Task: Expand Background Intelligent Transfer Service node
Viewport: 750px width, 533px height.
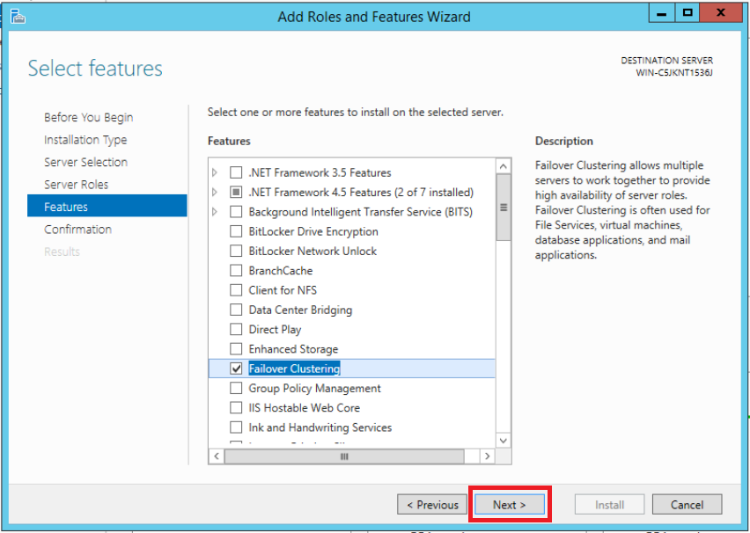Action: [x=215, y=212]
